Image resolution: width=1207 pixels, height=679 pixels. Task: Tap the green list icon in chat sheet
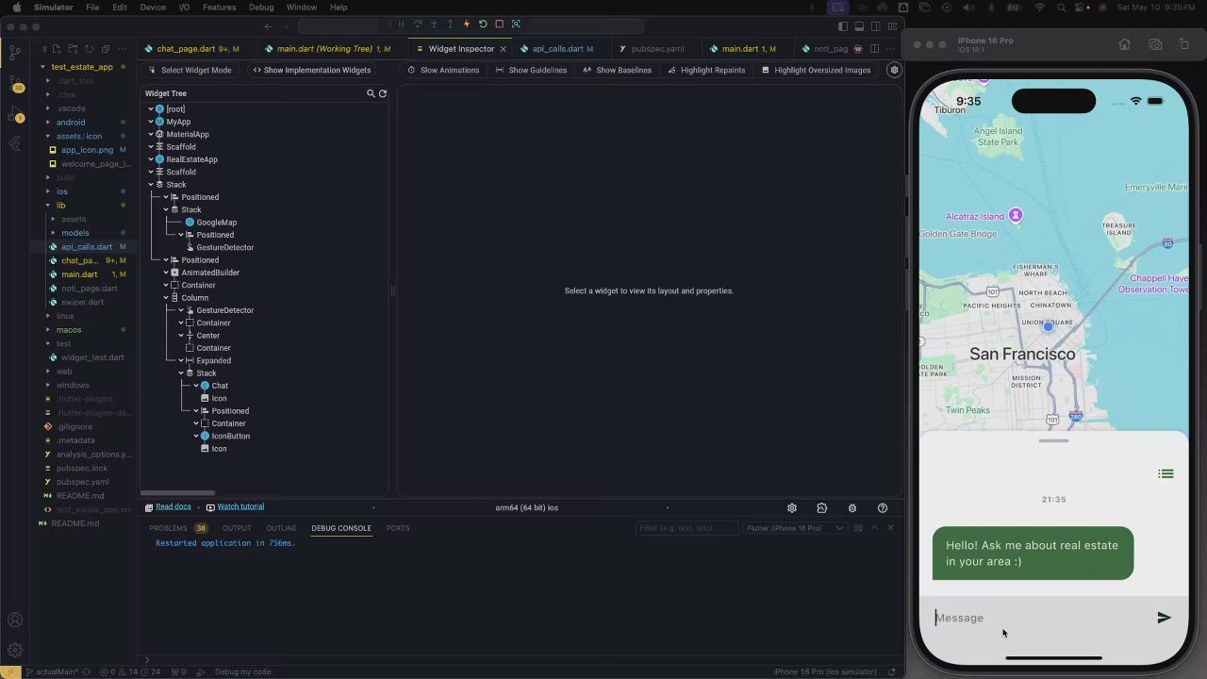pos(1166,473)
